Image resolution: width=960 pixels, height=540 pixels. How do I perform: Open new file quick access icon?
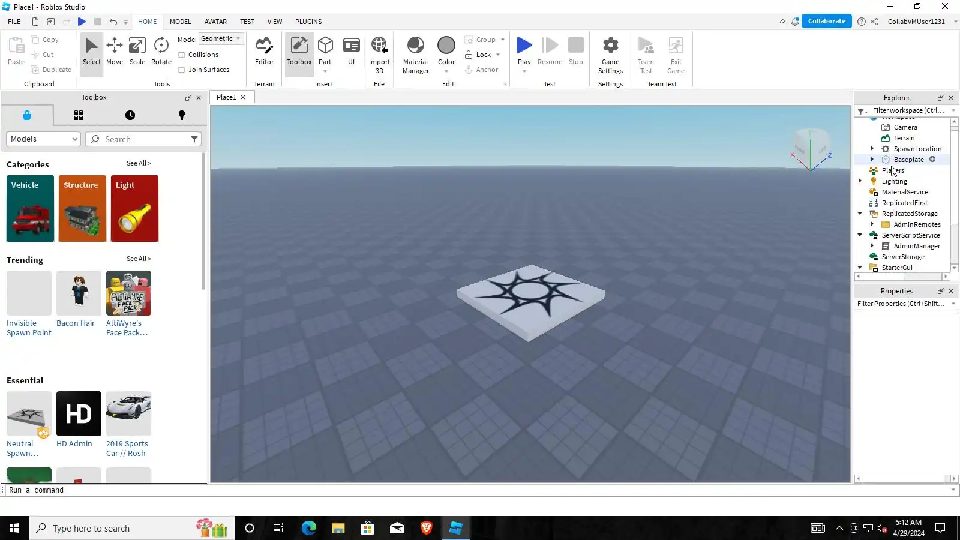coord(35,22)
